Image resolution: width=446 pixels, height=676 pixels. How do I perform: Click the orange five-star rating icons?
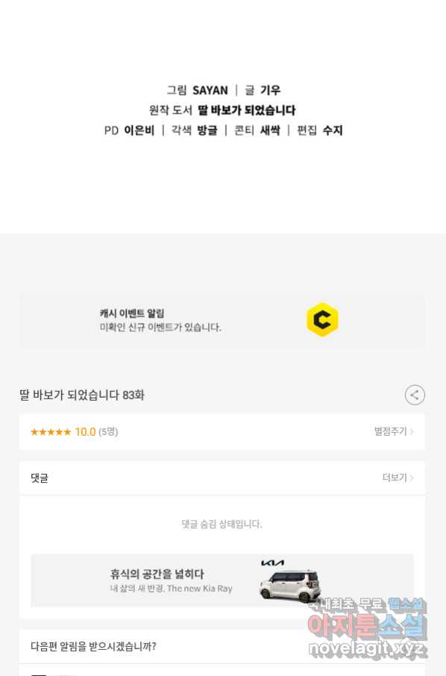point(51,432)
